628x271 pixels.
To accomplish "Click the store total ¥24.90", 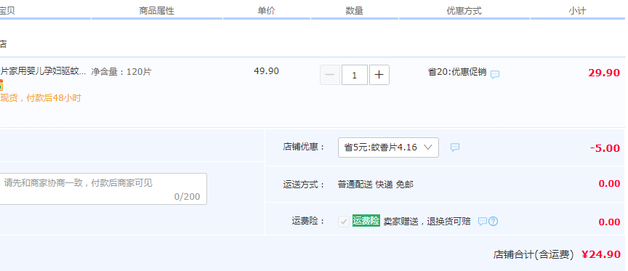I will click(601, 254).
